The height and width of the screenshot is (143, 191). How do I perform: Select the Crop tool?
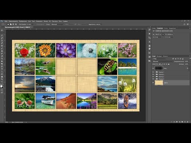(2, 41)
